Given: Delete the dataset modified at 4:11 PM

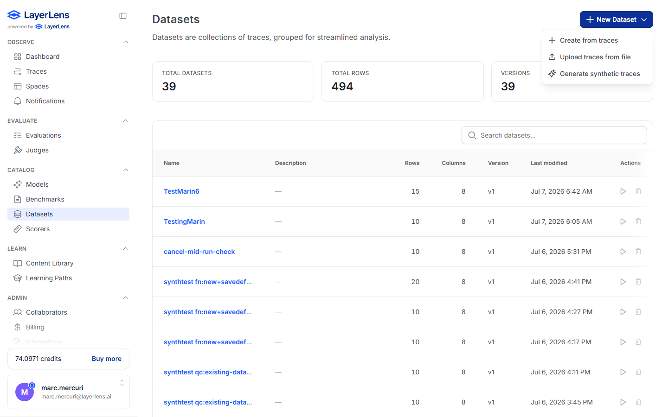Looking at the screenshot, I should tap(638, 372).
